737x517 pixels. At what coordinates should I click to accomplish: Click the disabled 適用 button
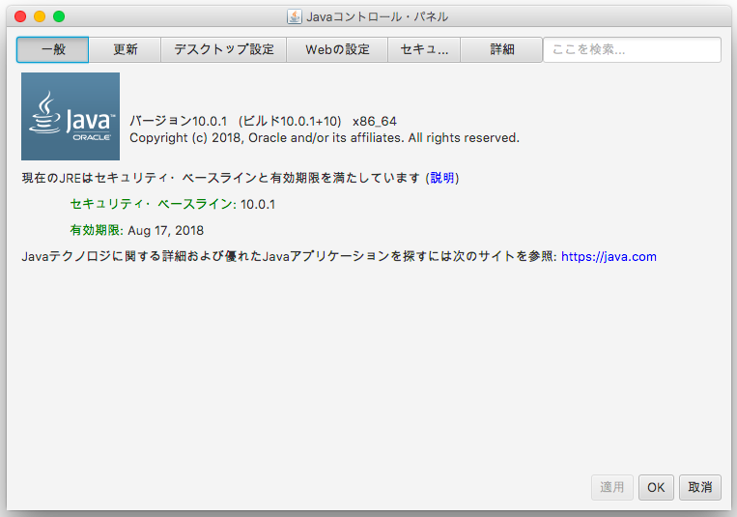click(x=612, y=487)
